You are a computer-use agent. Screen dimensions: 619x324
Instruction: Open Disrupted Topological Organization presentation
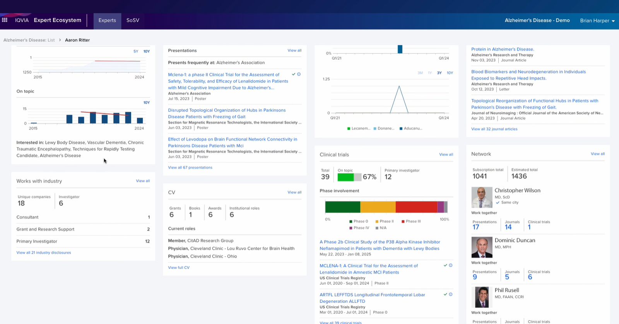[x=227, y=113]
